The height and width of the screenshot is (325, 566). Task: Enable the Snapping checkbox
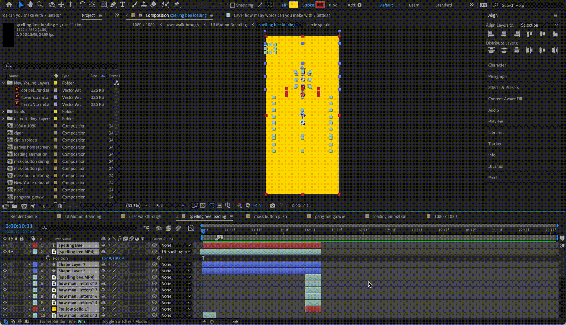click(233, 5)
